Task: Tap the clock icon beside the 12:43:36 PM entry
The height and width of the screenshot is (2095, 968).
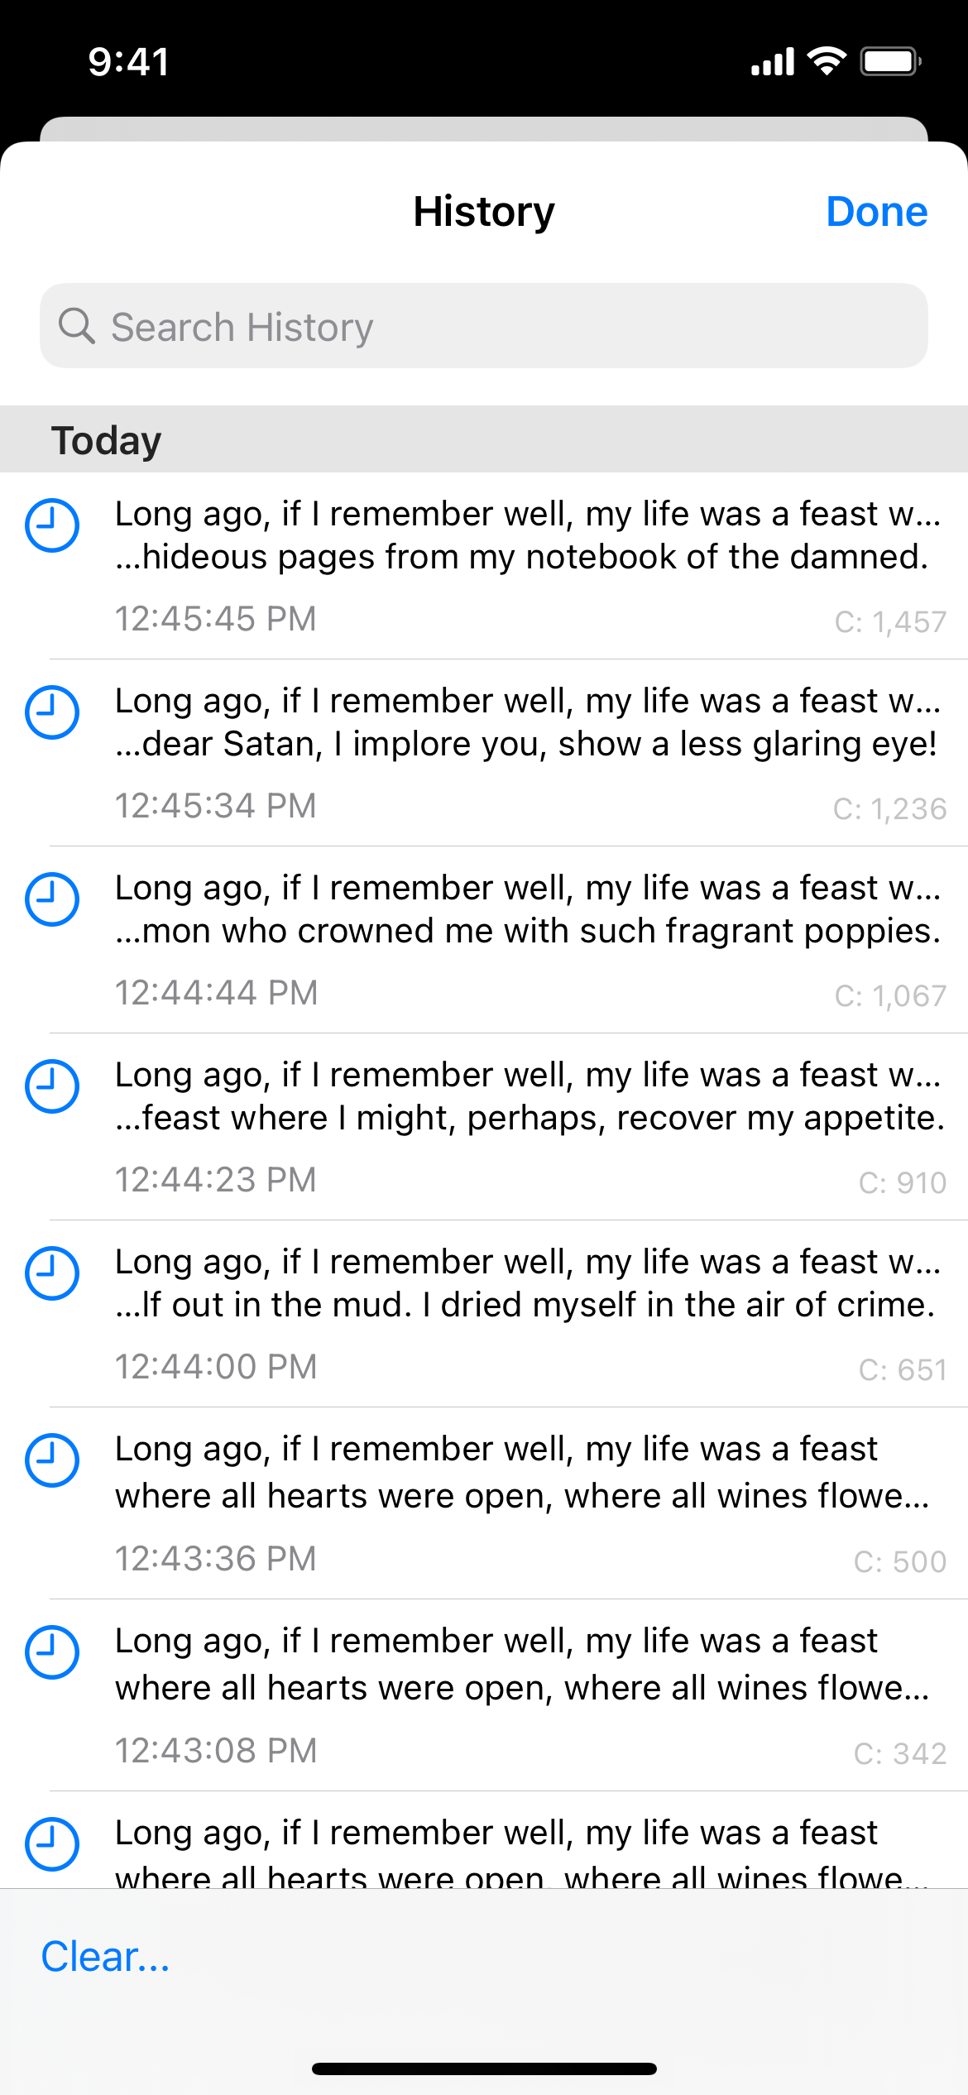Action: click(52, 1460)
